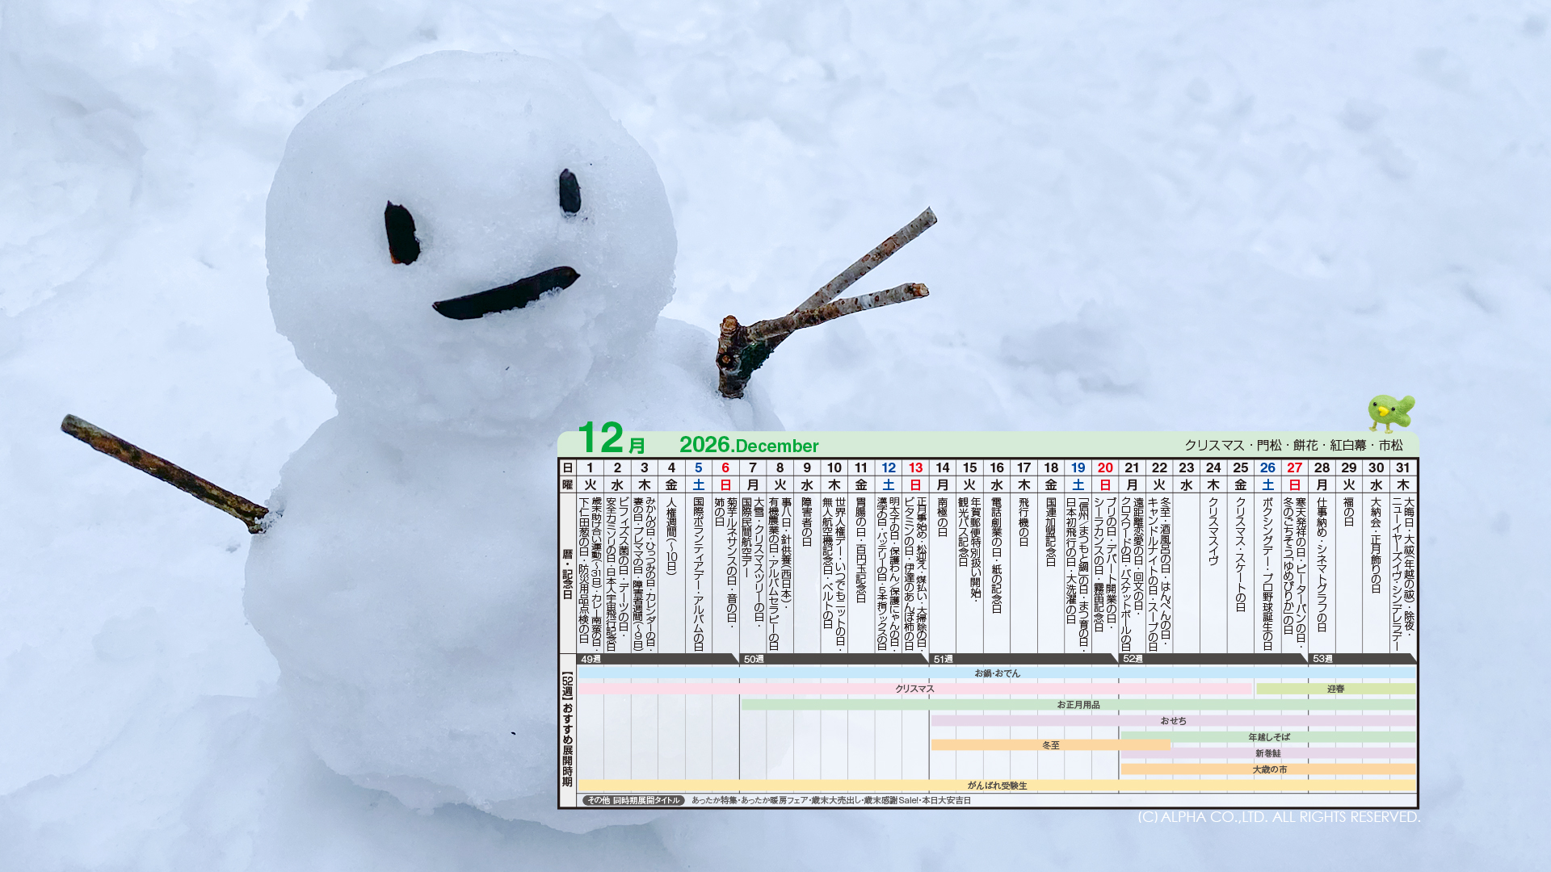
Task: Click the '2026.December' title text
Action: click(x=749, y=445)
